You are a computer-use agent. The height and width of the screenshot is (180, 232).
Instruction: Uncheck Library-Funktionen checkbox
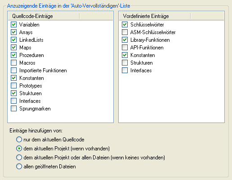pos(125,40)
